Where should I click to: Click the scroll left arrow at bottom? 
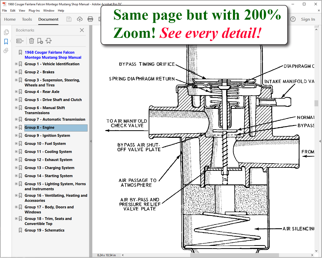123,255
